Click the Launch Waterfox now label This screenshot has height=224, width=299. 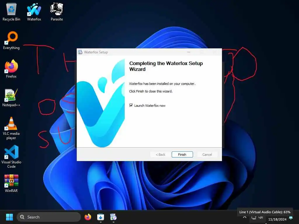tap(150, 106)
